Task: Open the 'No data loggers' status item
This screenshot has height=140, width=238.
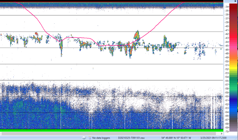Action: click(101, 138)
